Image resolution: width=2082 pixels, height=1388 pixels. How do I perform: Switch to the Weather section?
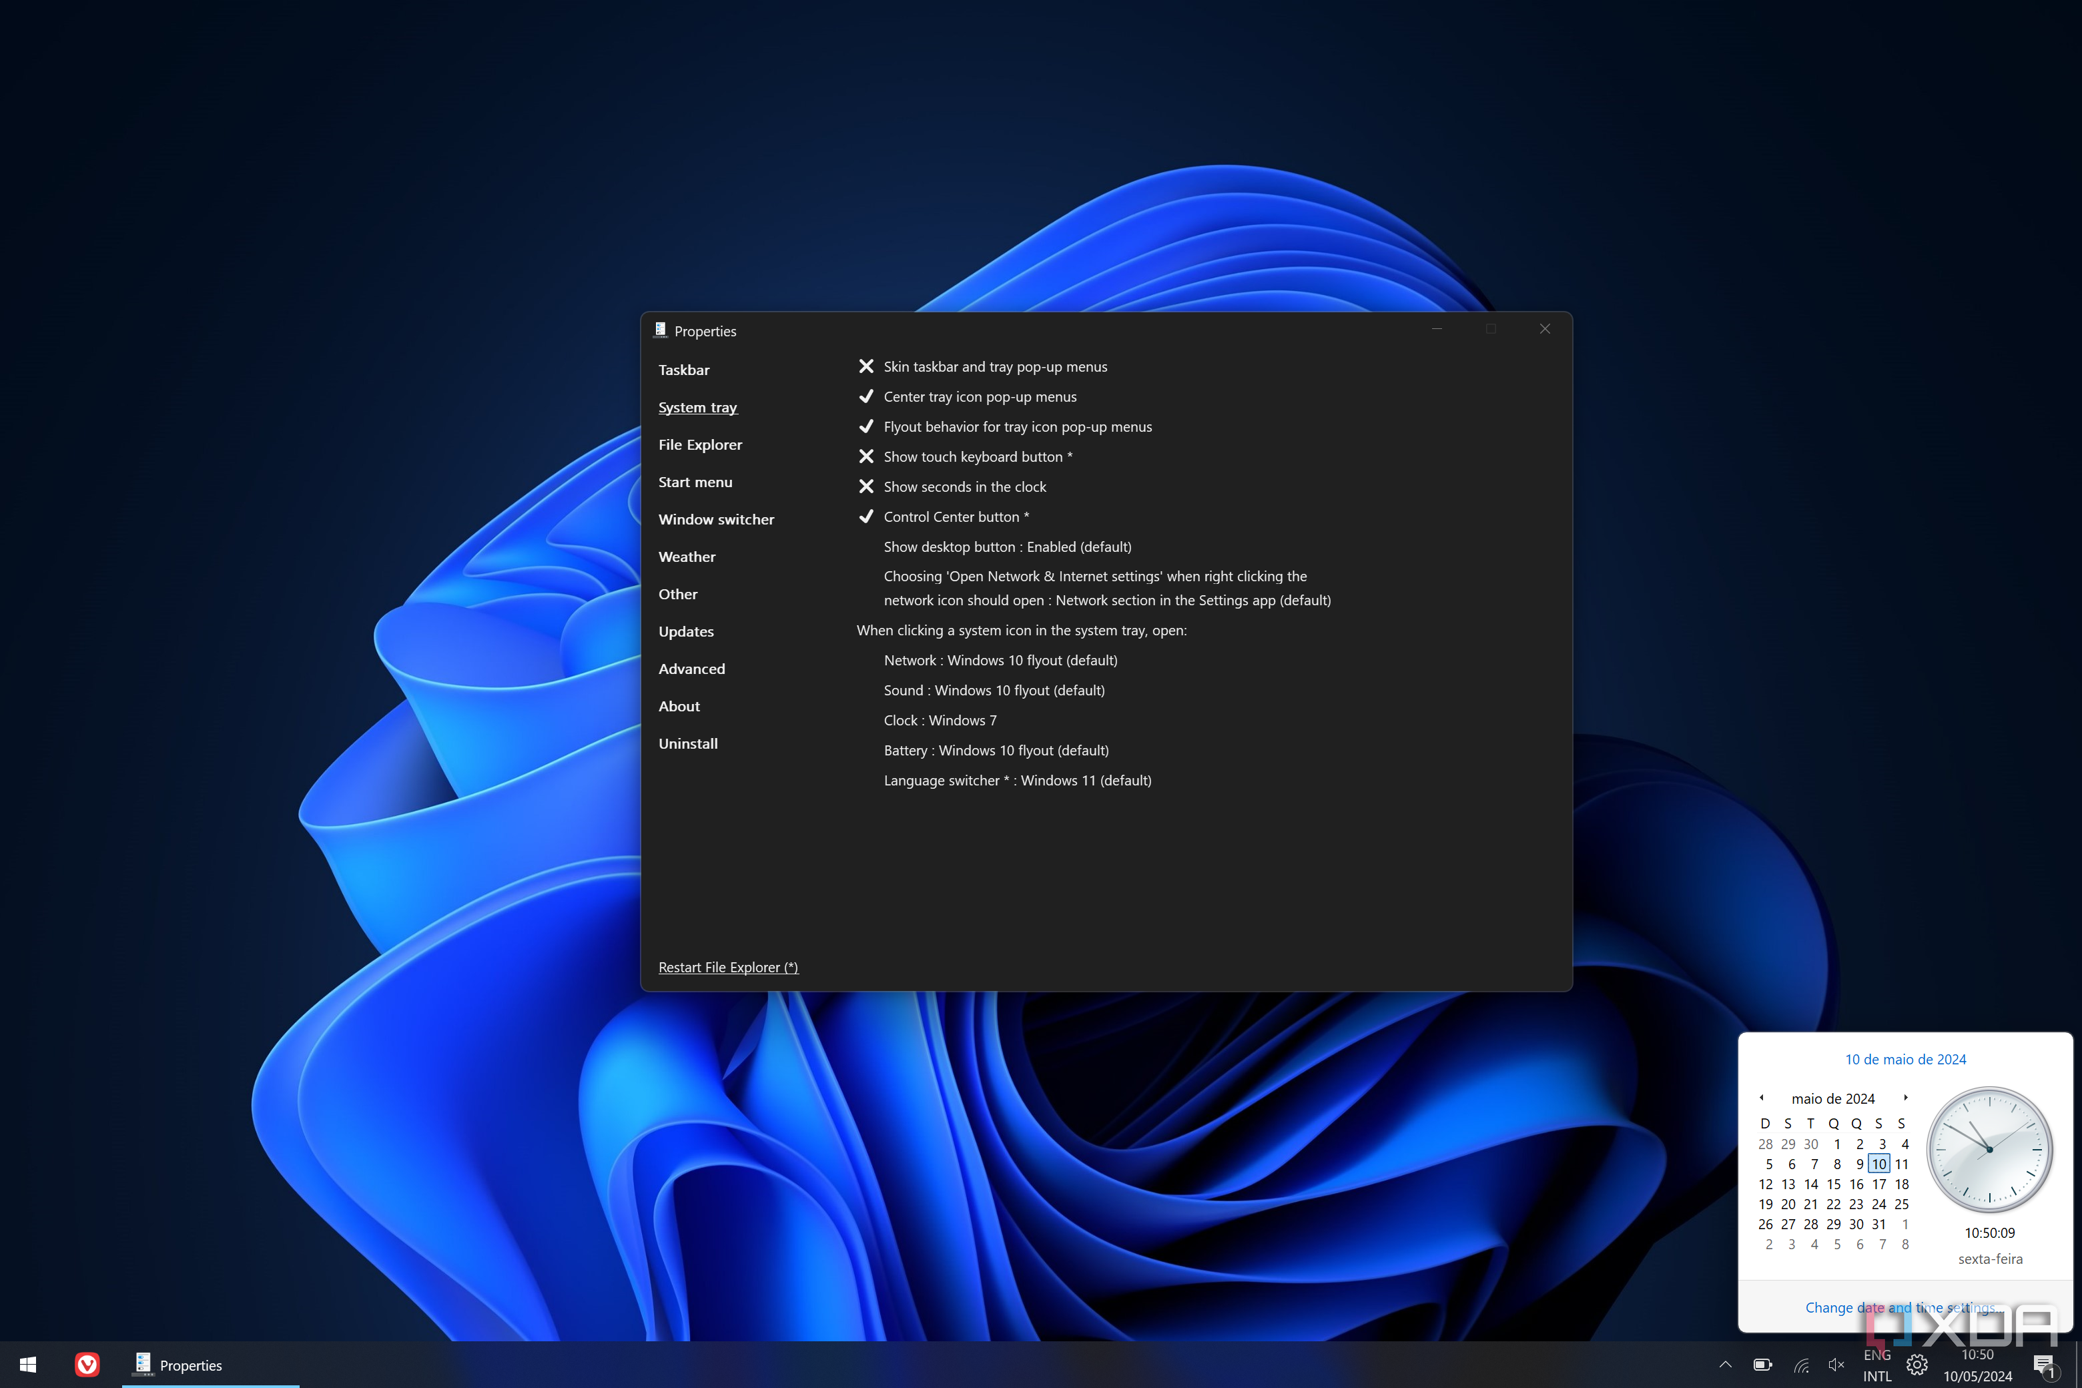pyautogui.click(x=687, y=557)
